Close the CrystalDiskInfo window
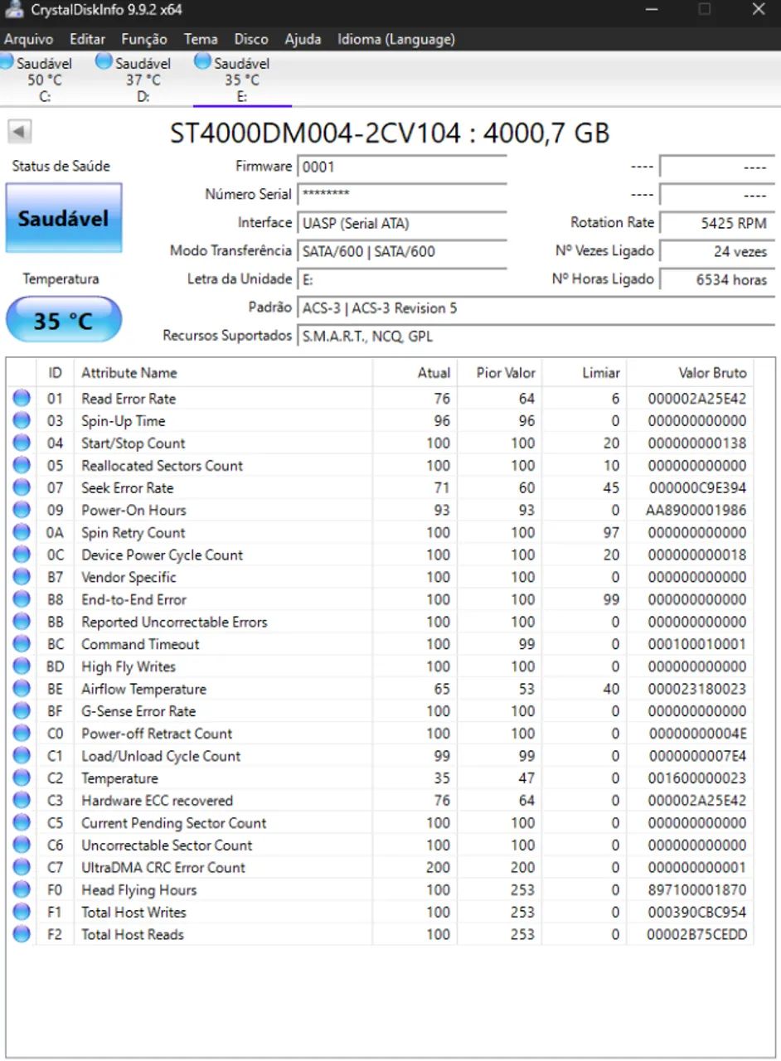Screen dimensions: 781x1061 pos(759,11)
